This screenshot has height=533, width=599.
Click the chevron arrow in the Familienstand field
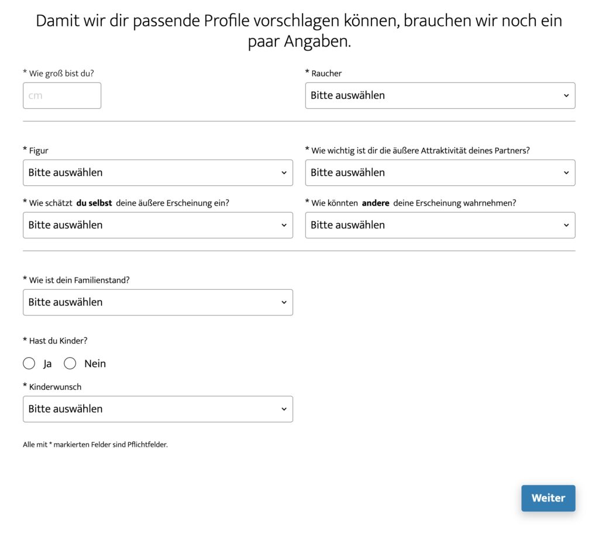click(x=284, y=303)
